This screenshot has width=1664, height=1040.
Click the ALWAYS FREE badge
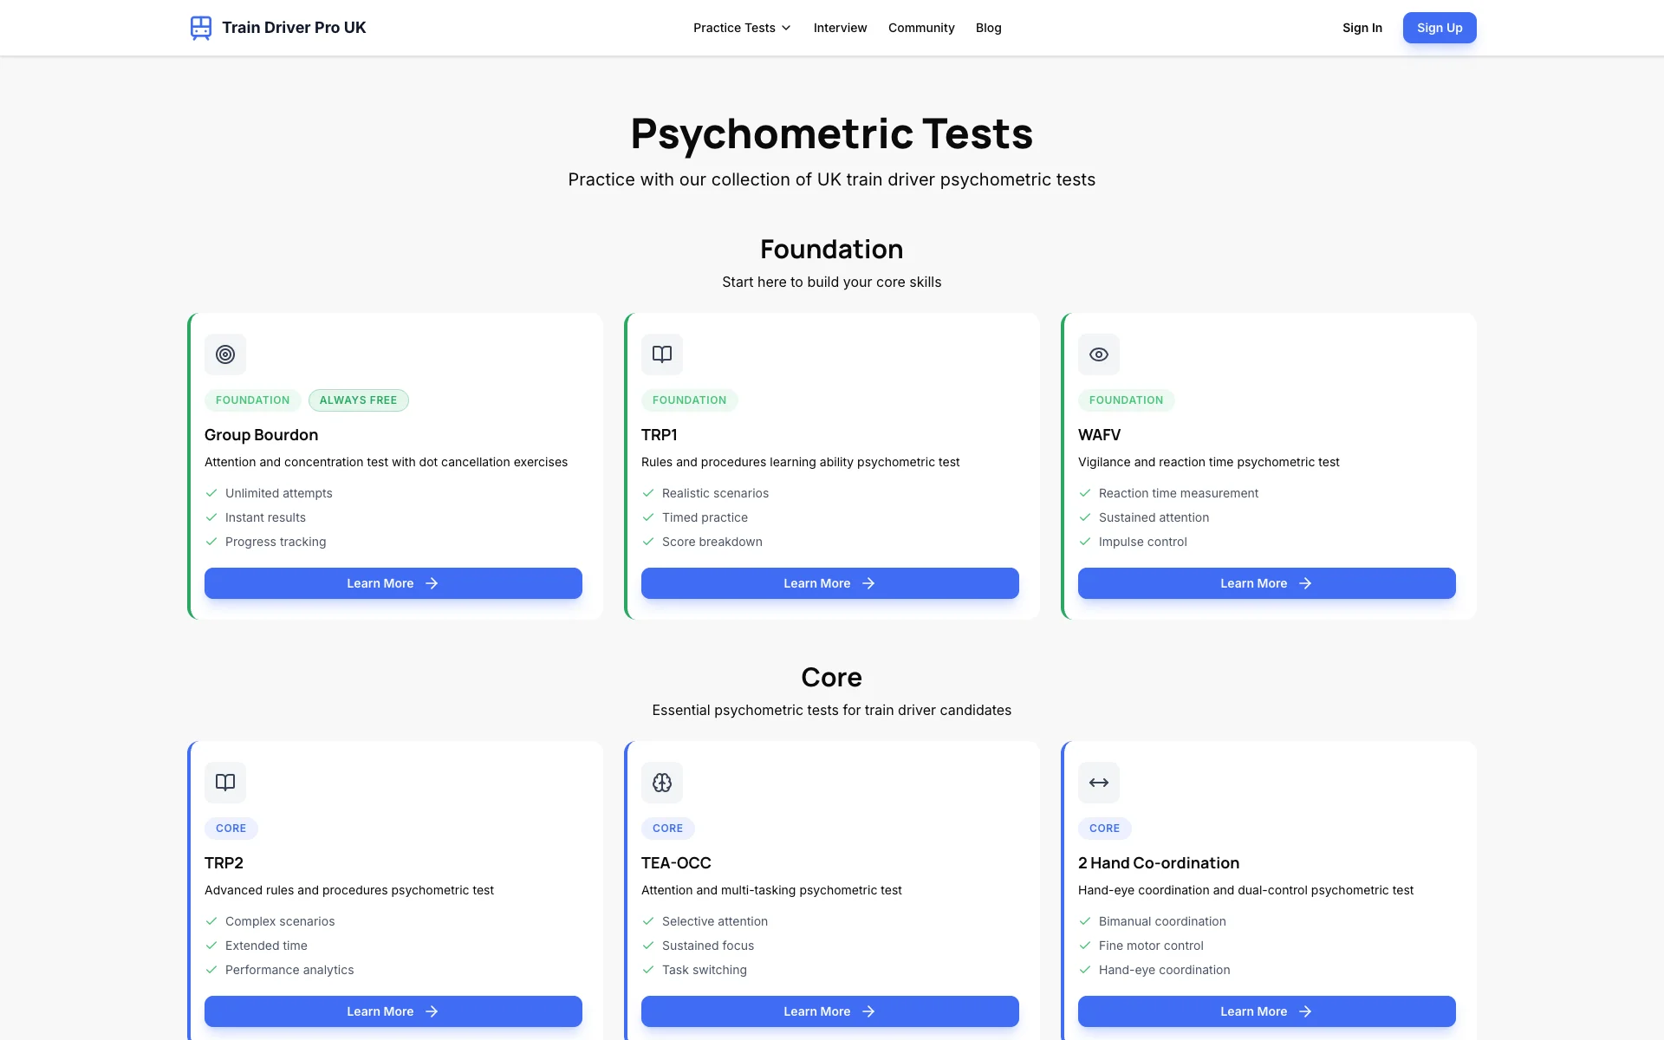358,400
